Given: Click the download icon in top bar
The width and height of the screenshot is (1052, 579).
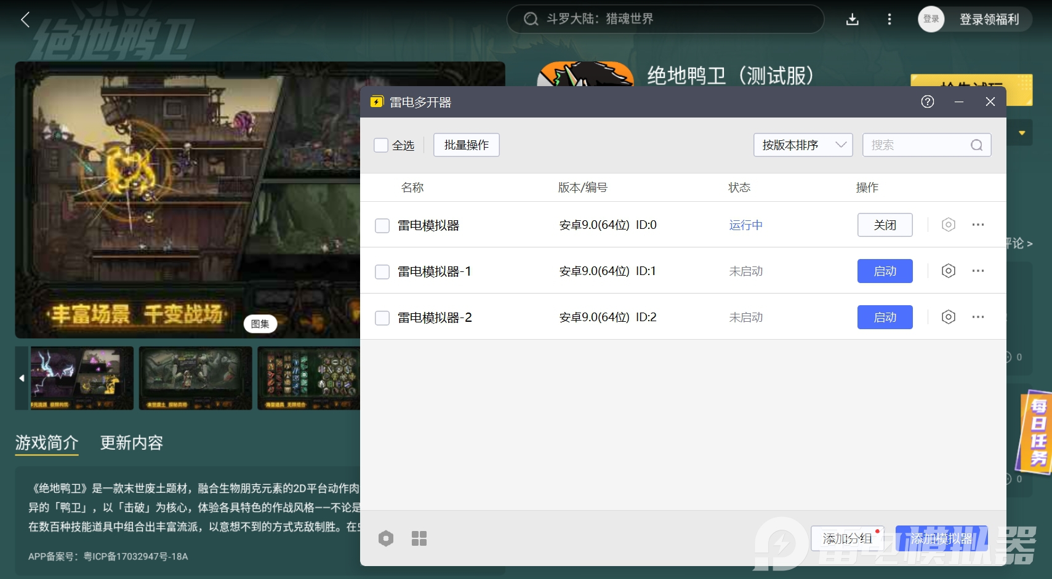Looking at the screenshot, I should pos(852,19).
